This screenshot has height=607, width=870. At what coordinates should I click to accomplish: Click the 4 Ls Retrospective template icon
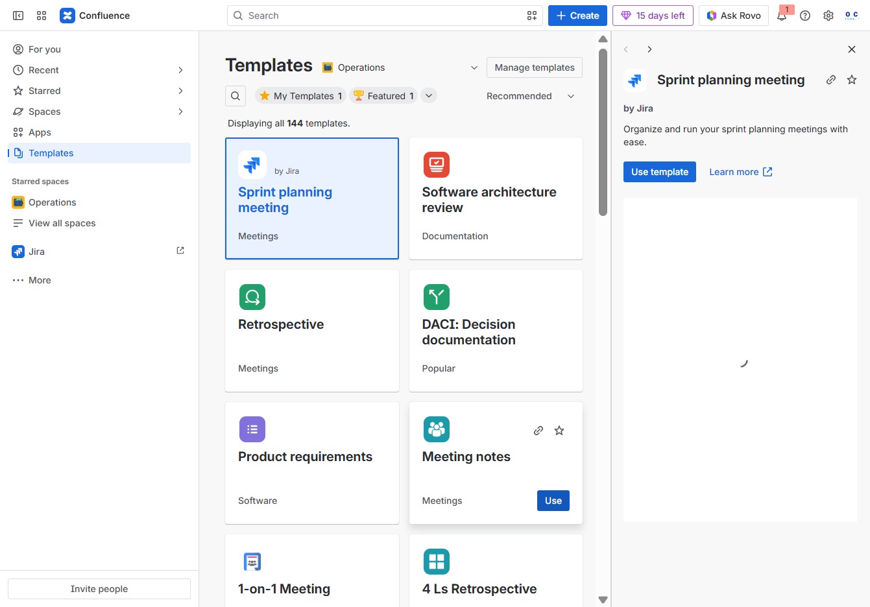pyautogui.click(x=437, y=562)
